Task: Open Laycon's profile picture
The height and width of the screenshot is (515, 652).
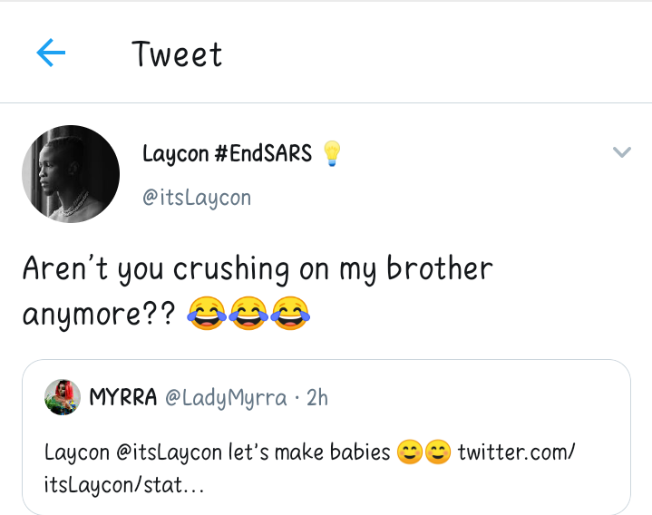Action: (71, 174)
